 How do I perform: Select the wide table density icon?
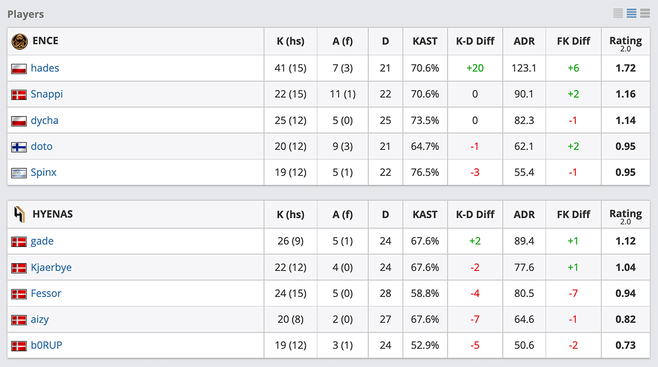point(645,13)
